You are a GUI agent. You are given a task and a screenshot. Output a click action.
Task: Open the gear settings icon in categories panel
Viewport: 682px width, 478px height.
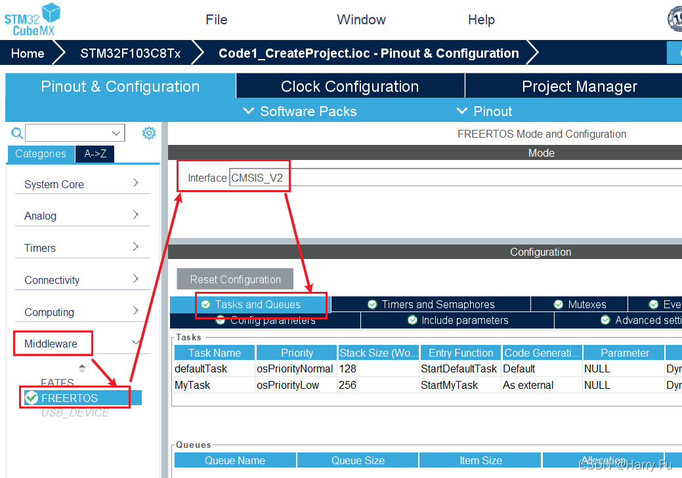pyautogui.click(x=149, y=133)
